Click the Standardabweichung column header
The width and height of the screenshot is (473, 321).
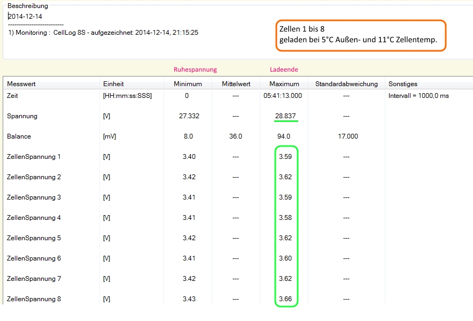point(346,84)
